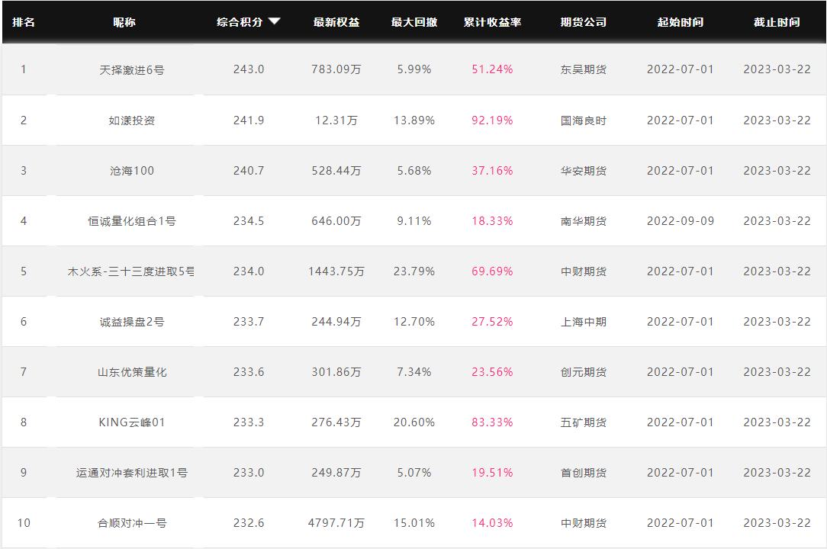Open the 合顺对冲一号 account entry
The width and height of the screenshot is (827, 549).
click(132, 523)
